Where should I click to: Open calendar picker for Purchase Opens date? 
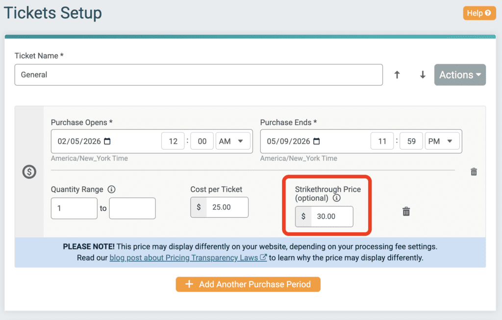107,141
